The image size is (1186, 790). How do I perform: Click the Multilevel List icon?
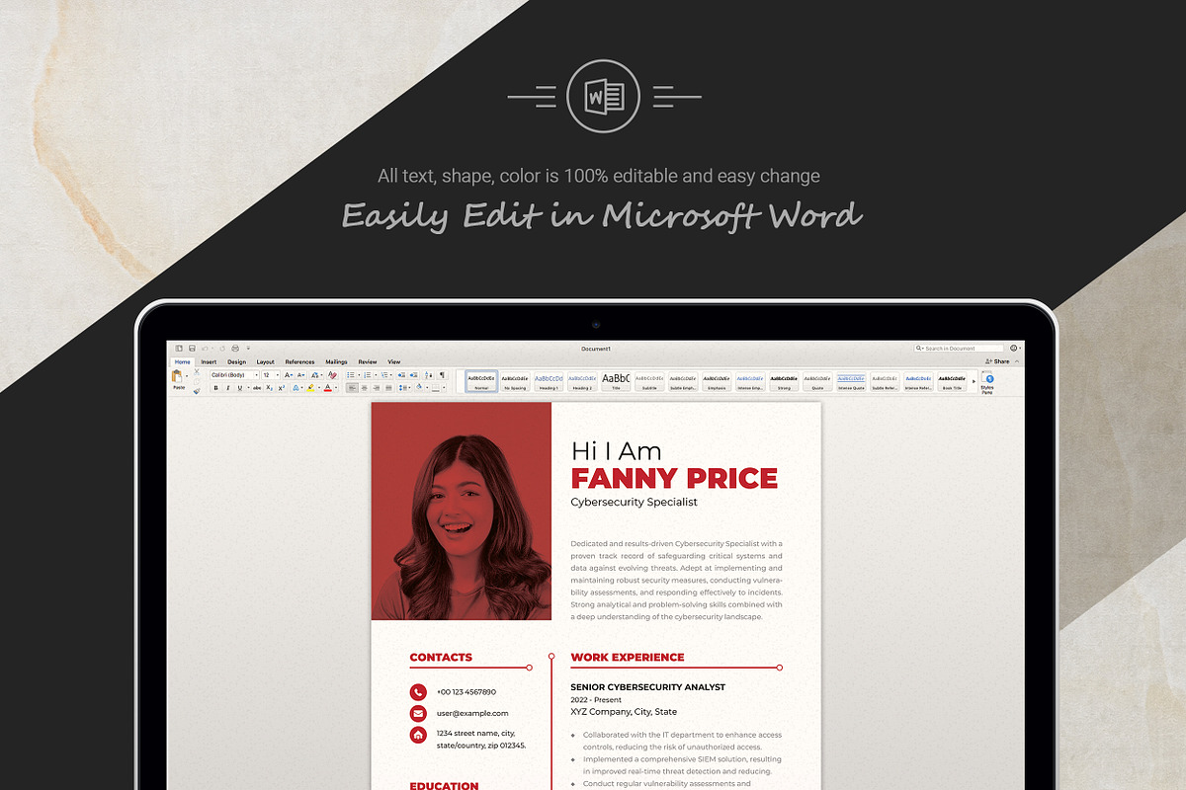(384, 375)
